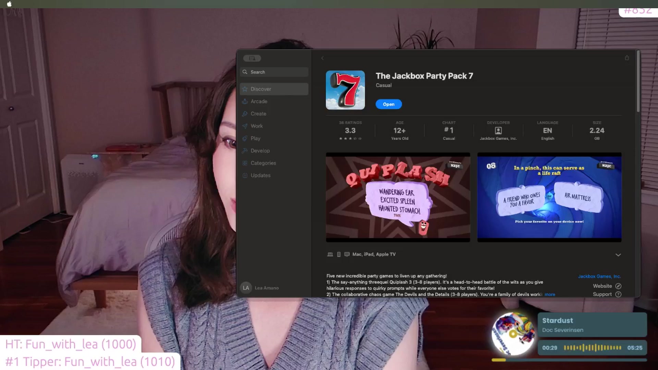The width and height of the screenshot is (658, 370).
Task: Click the Mac laptop platform icon
Action: 330,255
